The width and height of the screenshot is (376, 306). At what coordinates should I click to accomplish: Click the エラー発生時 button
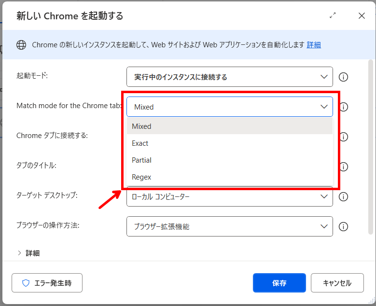point(47,283)
